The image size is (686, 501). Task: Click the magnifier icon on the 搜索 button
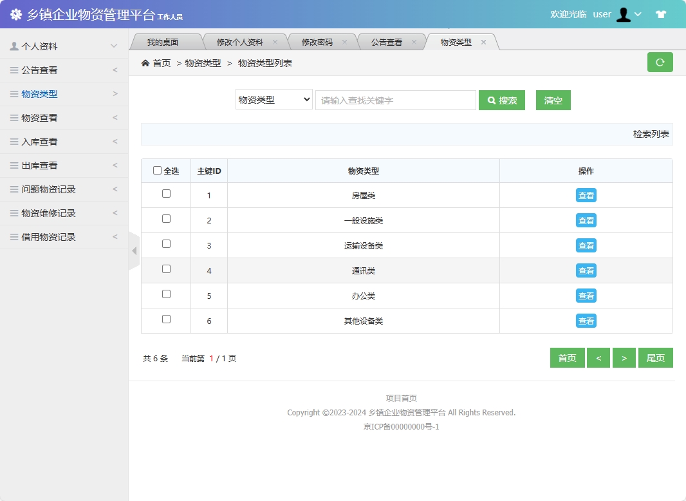(491, 100)
